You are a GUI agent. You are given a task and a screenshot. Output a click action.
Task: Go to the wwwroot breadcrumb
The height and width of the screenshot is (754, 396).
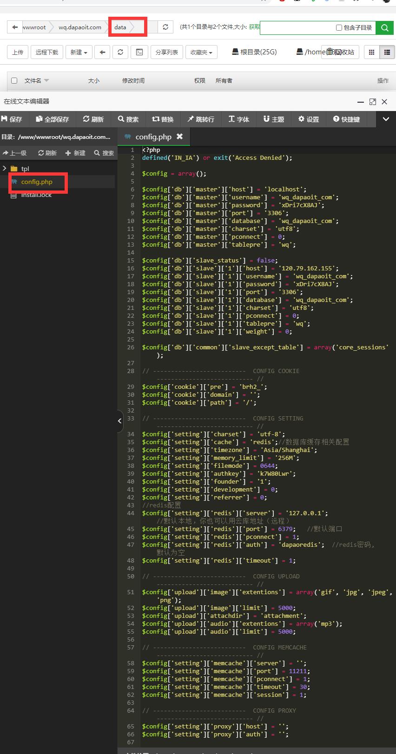pos(34,27)
